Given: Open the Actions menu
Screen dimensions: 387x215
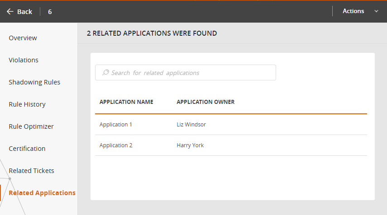Looking at the screenshot, I should [x=354, y=11].
